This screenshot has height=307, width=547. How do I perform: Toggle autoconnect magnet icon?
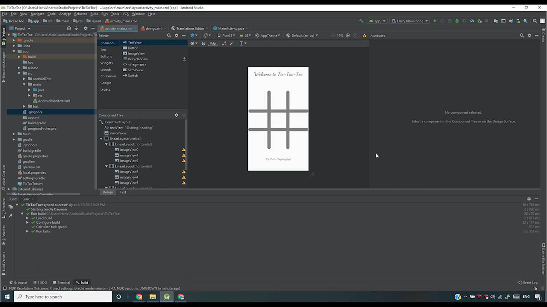(203, 43)
